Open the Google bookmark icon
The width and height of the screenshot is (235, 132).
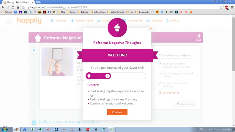(16, 12)
